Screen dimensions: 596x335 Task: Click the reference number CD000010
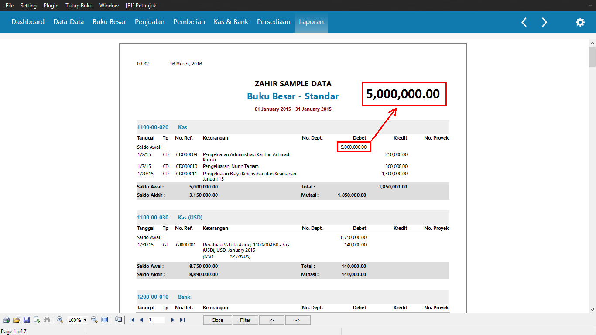coord(187,166)
